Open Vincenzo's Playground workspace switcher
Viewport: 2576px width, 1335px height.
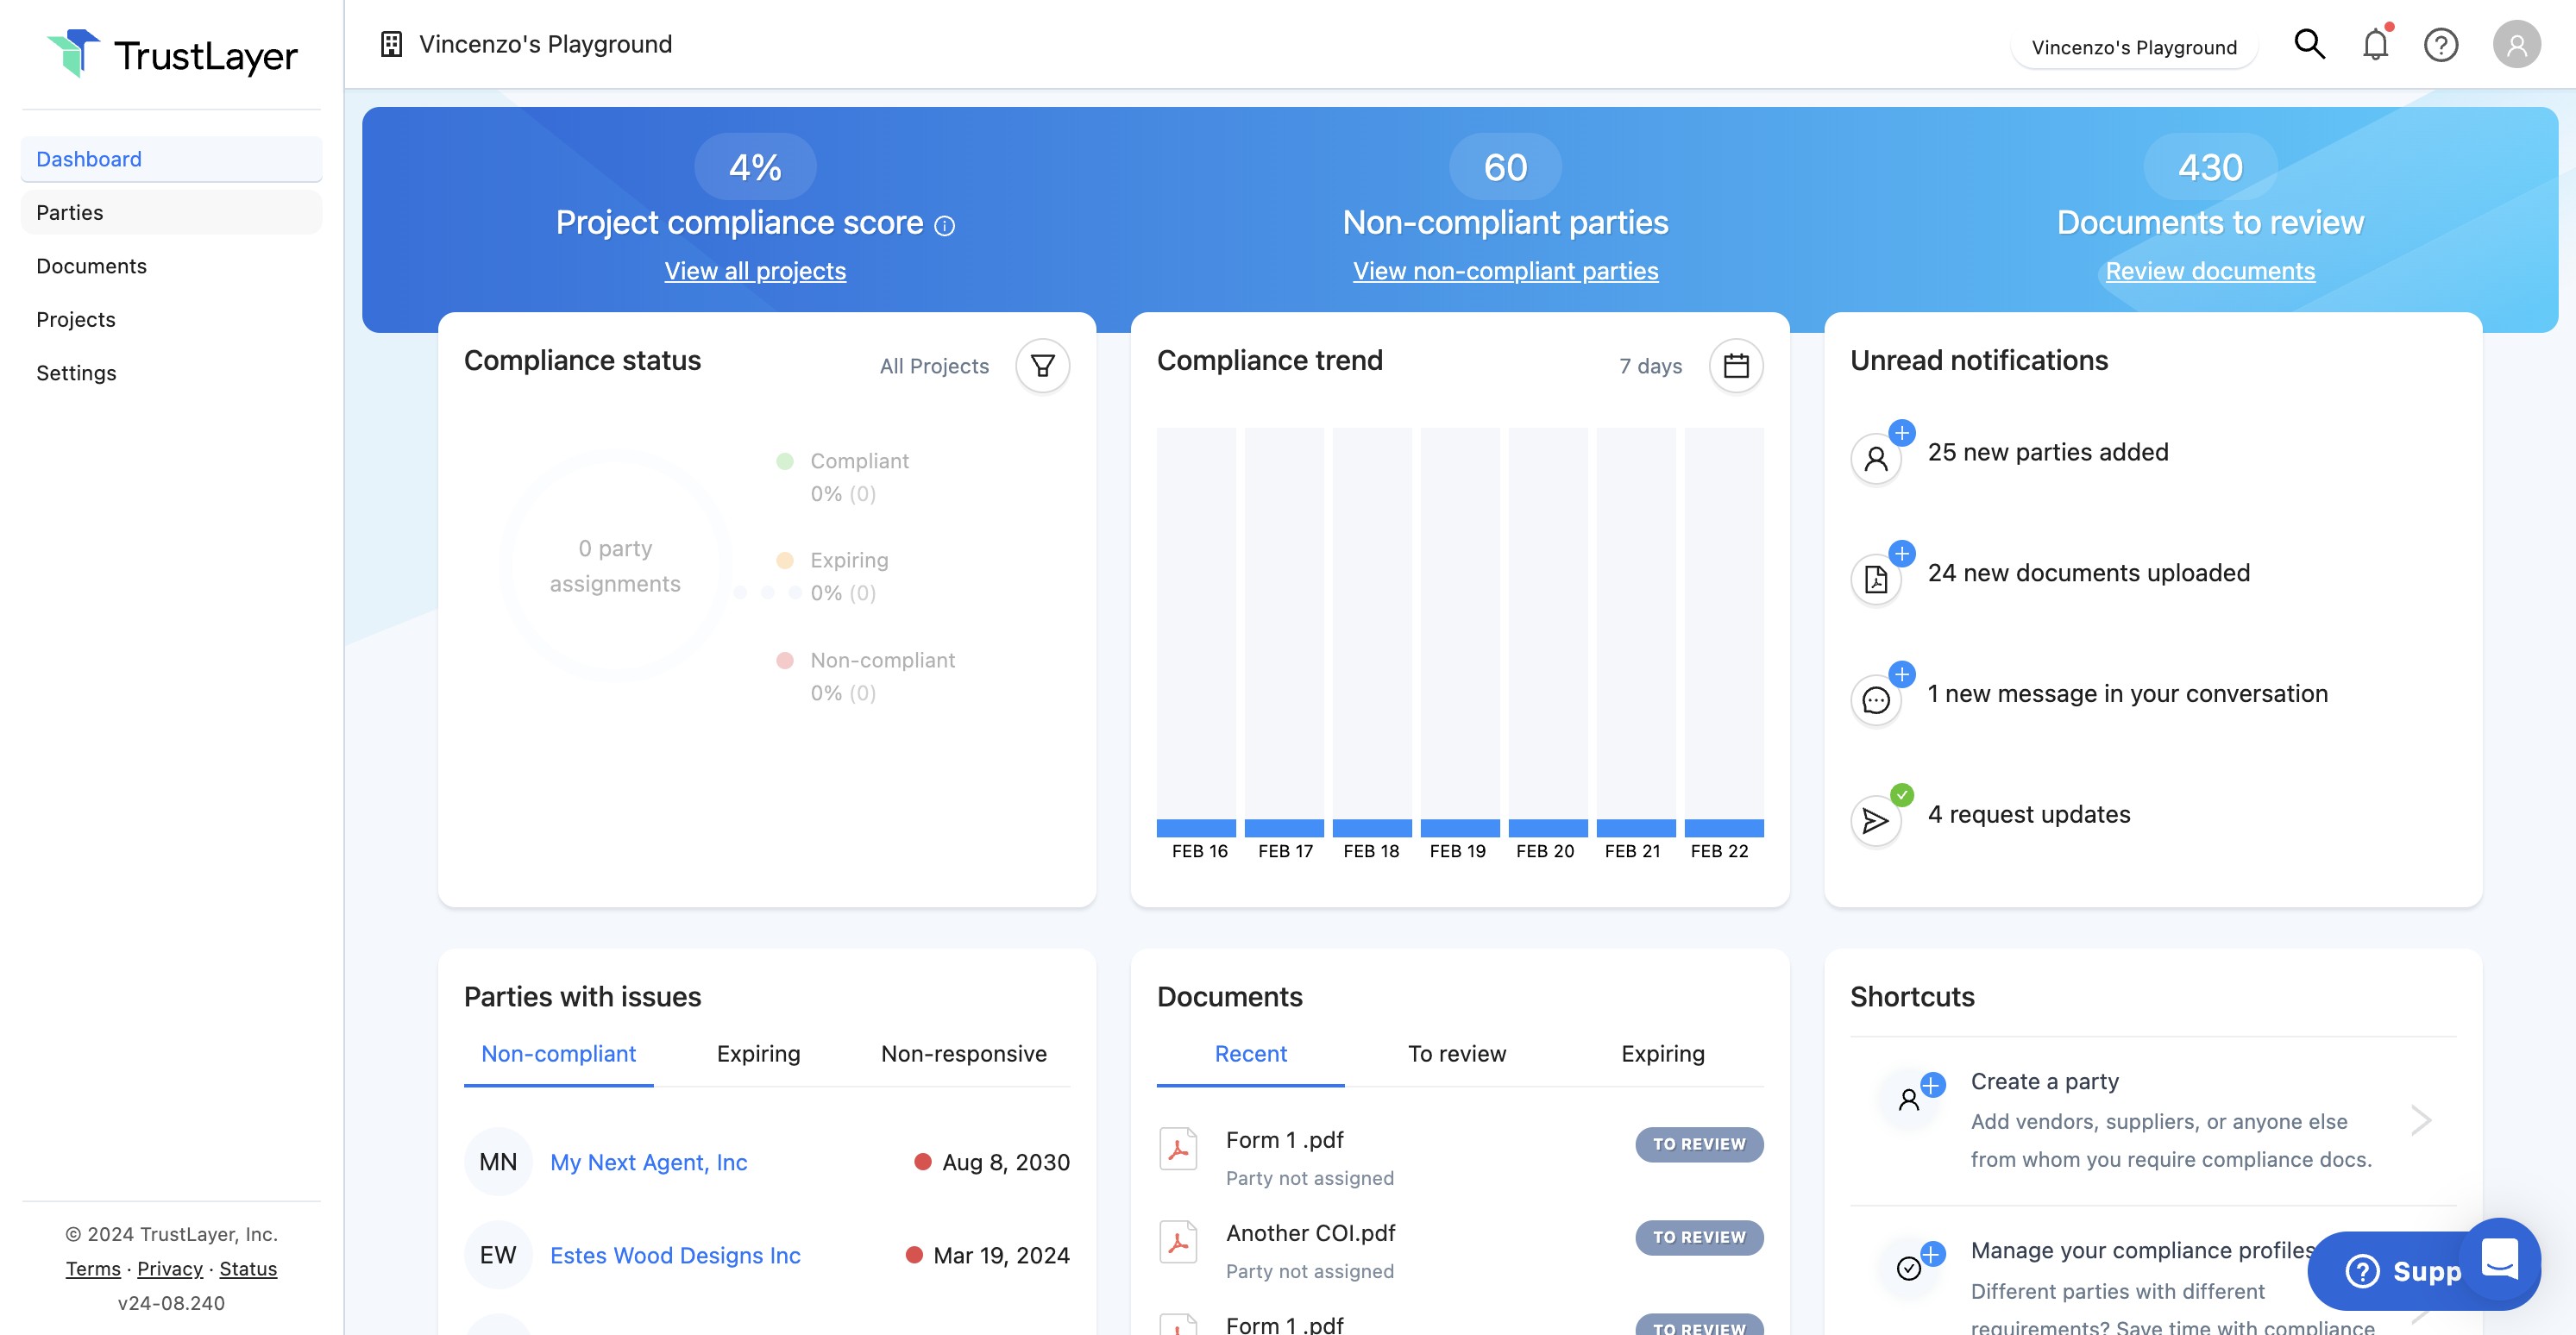tap(2133, 47)
